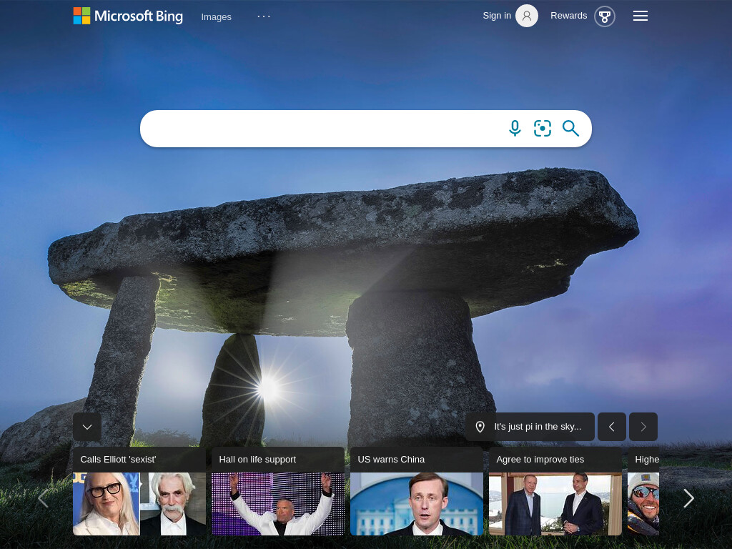Click the magnifying glass search icon
This screenshot has width=732, height=549.
(x=570, y=129)
